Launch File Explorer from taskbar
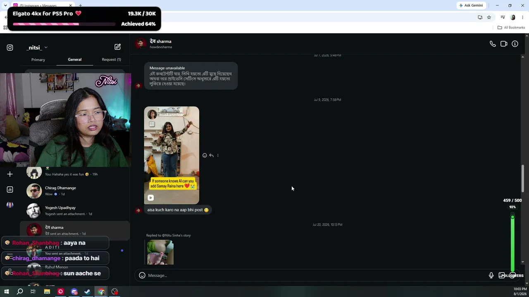The width and height of the screenshot is (529, 297). click(x=47, y=292)
